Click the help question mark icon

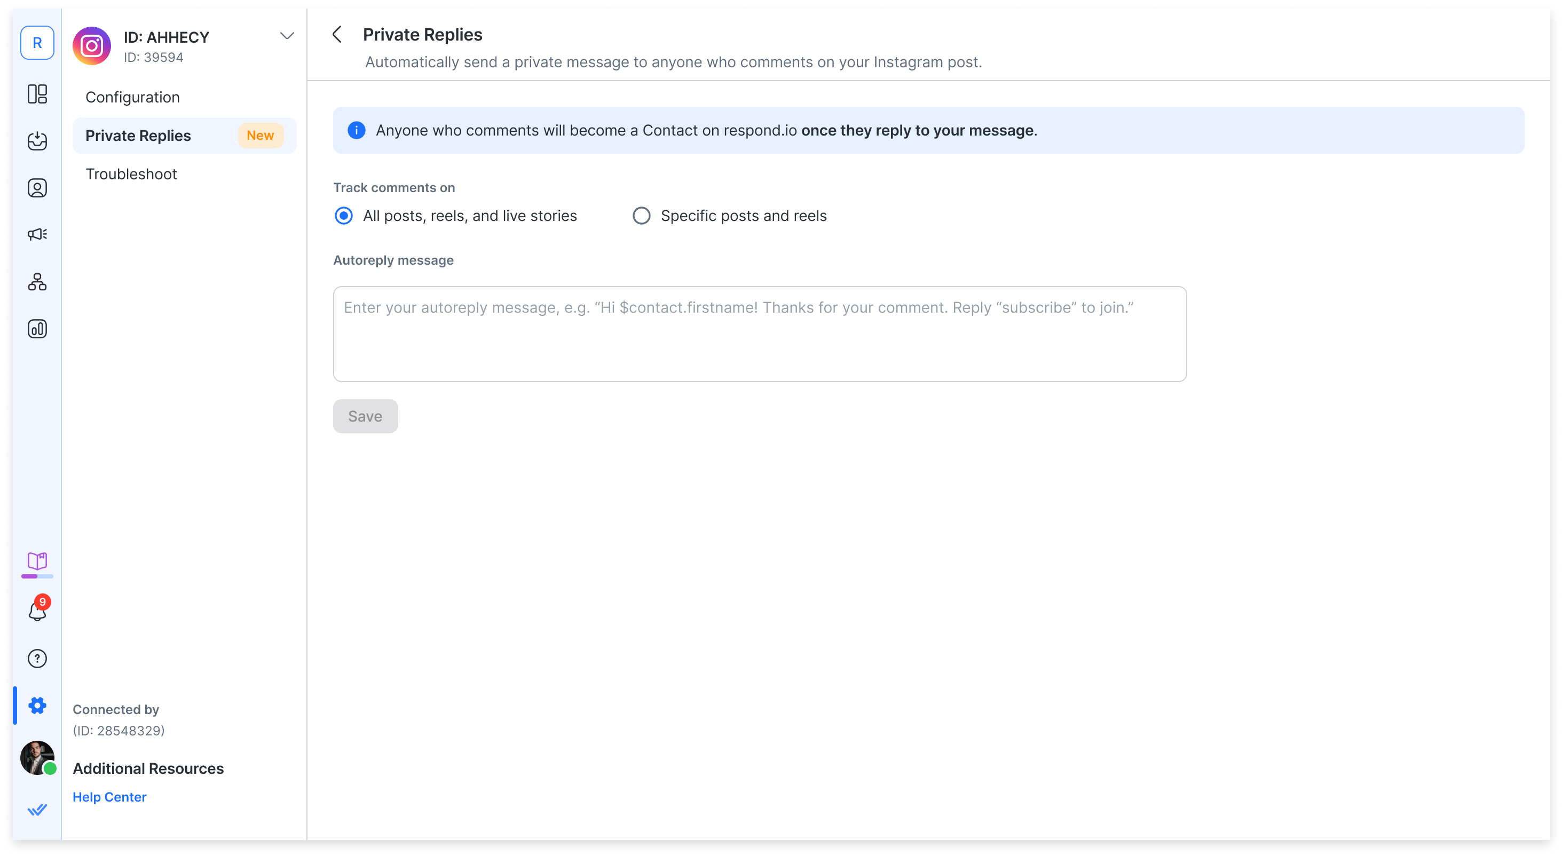[x=37, y=659]
